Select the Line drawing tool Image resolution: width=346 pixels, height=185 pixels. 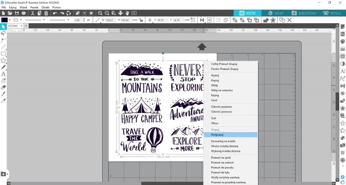(3, 47)
